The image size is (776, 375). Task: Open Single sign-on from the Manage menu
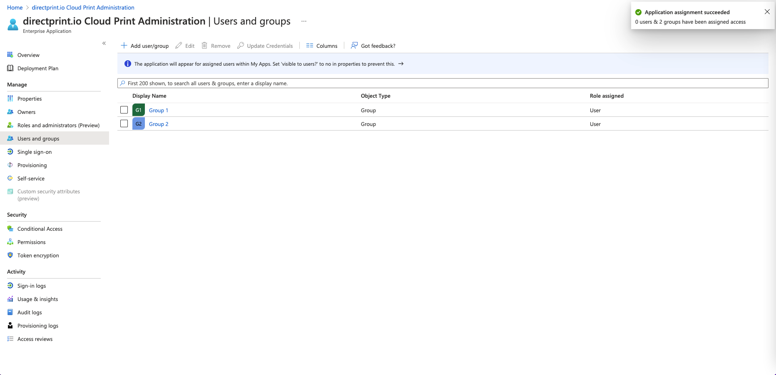[35, 152]
